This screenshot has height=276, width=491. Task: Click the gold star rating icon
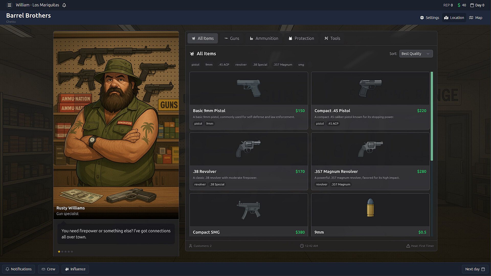[59, 251]
